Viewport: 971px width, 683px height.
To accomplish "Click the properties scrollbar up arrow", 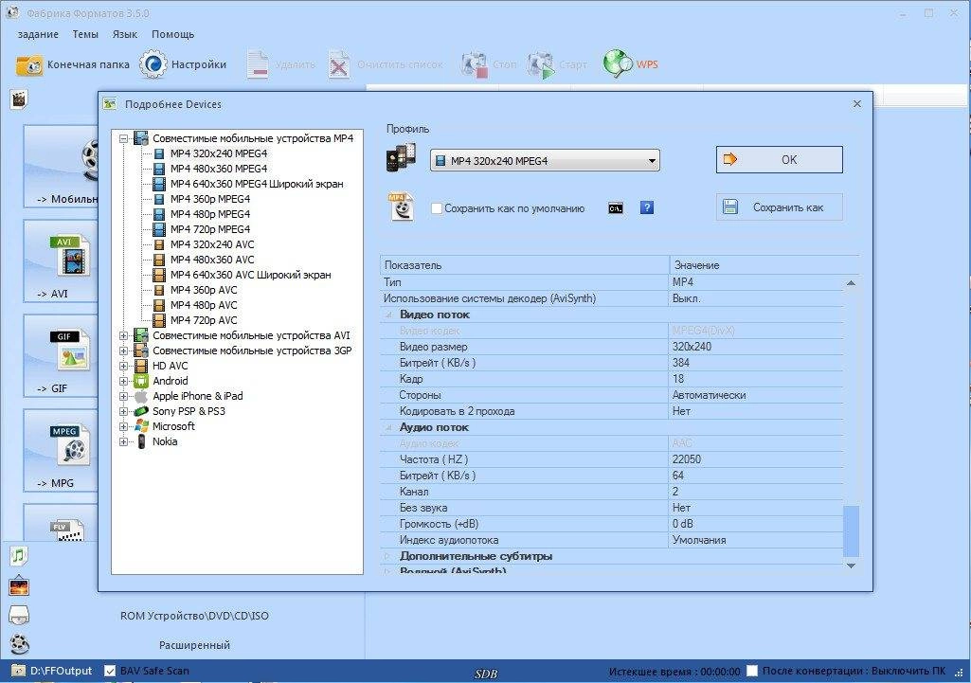I will coord(851,283).
